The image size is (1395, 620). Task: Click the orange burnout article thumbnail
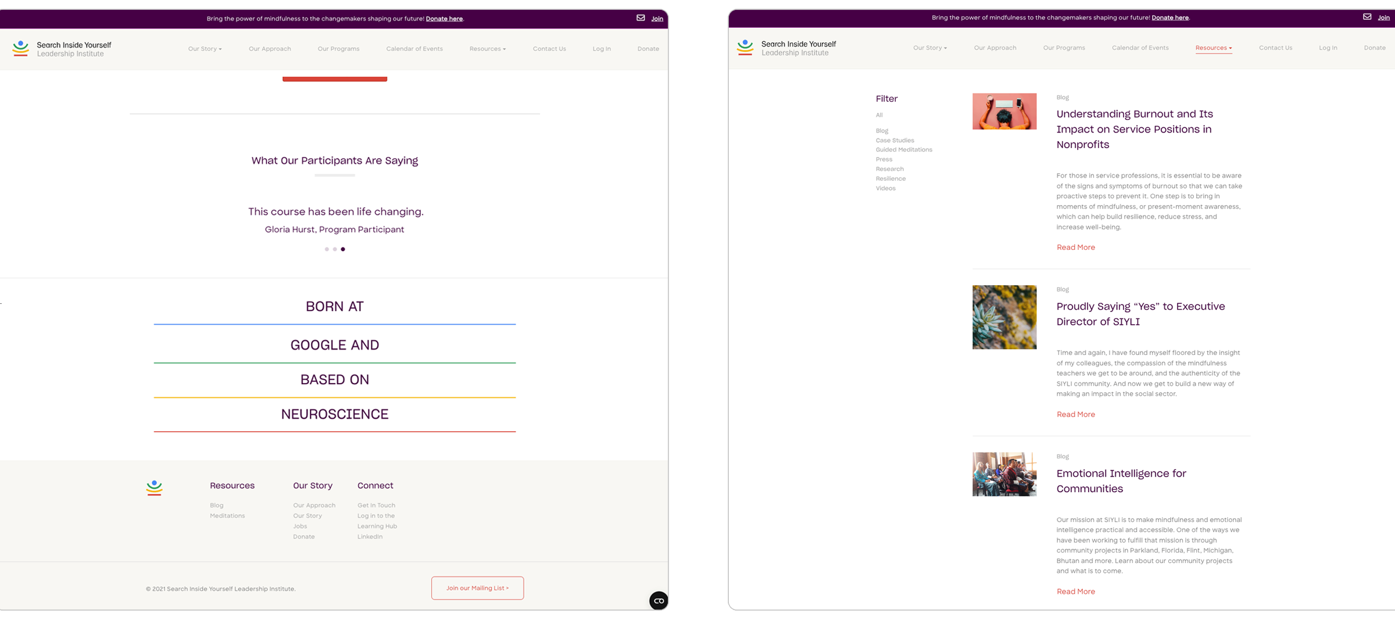(1004, 112)
